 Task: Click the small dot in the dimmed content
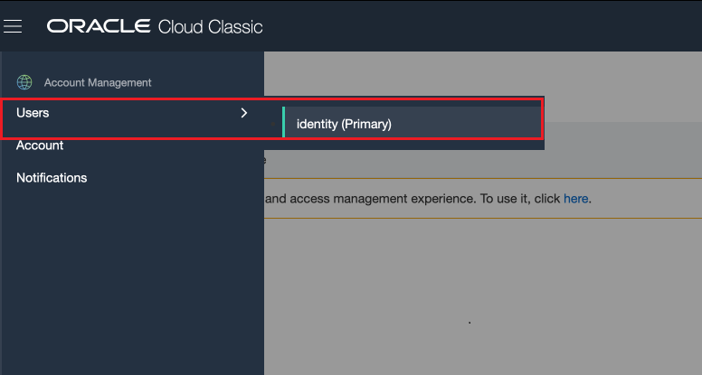coord(470,322)
